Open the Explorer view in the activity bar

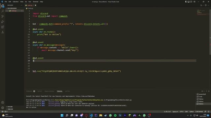(3, 6)
